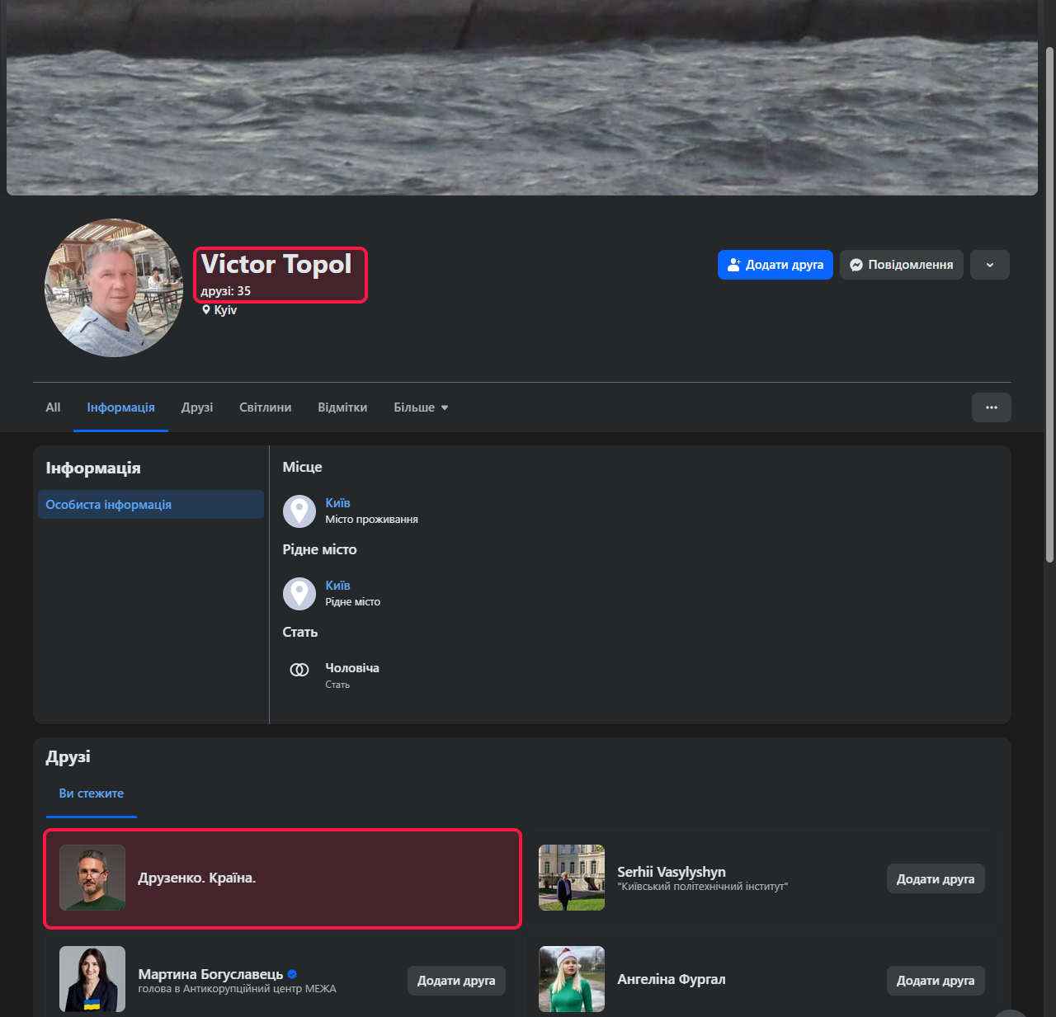Open the water cover photo
Screen dimensions: 1056x1017
pyautogui.click(x=522, y=97)
